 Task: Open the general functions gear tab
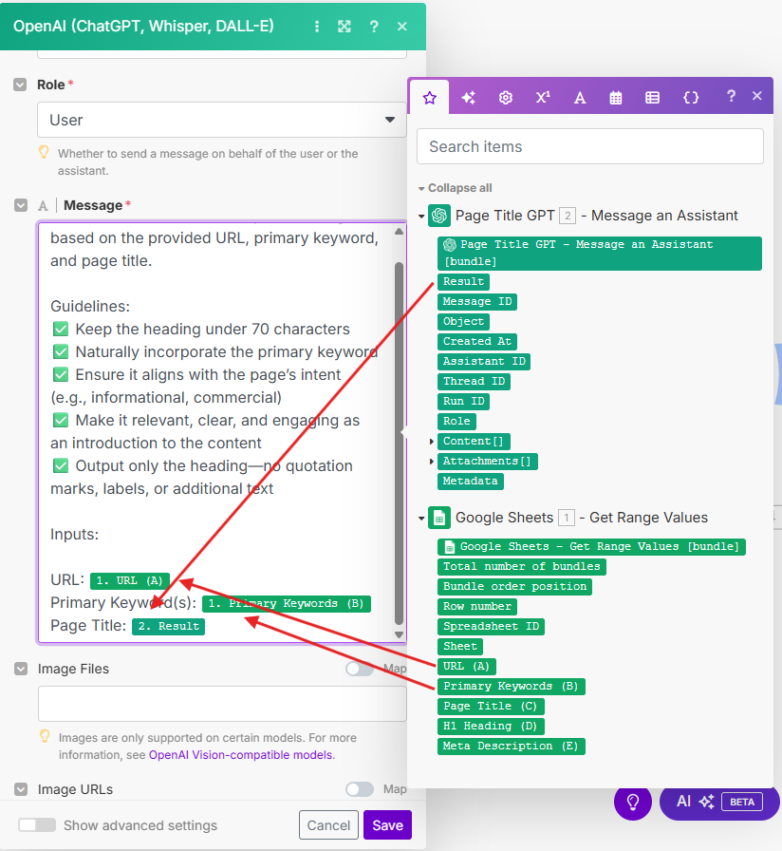coord(506,98)
